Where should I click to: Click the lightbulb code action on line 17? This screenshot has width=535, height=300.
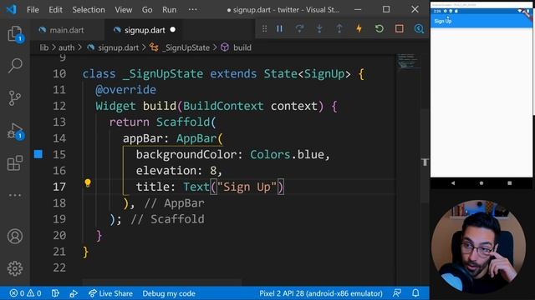(88, 183)
